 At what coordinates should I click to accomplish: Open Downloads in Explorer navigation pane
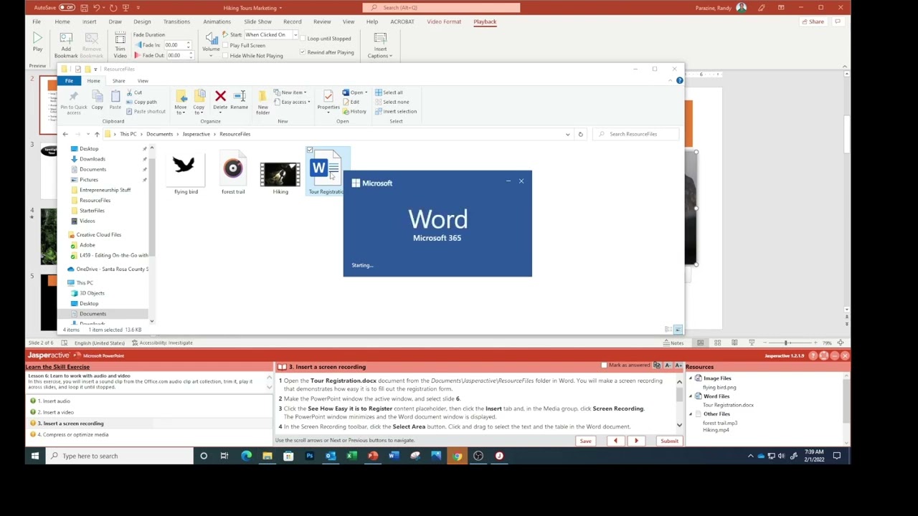coord(92,159)
